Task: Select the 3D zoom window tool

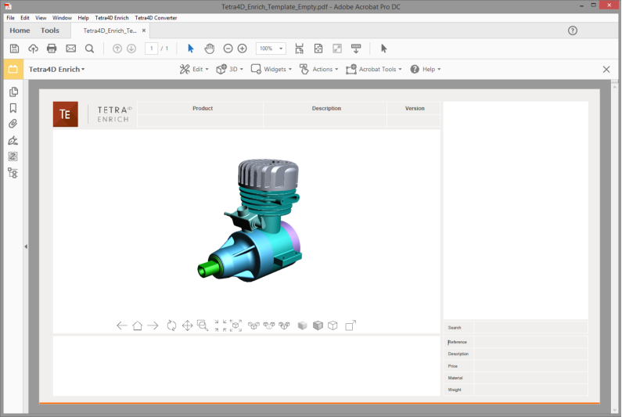Action: click(x=203, y=325)
